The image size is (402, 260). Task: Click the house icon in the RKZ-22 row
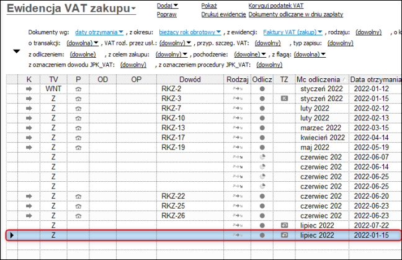point(78,197)
